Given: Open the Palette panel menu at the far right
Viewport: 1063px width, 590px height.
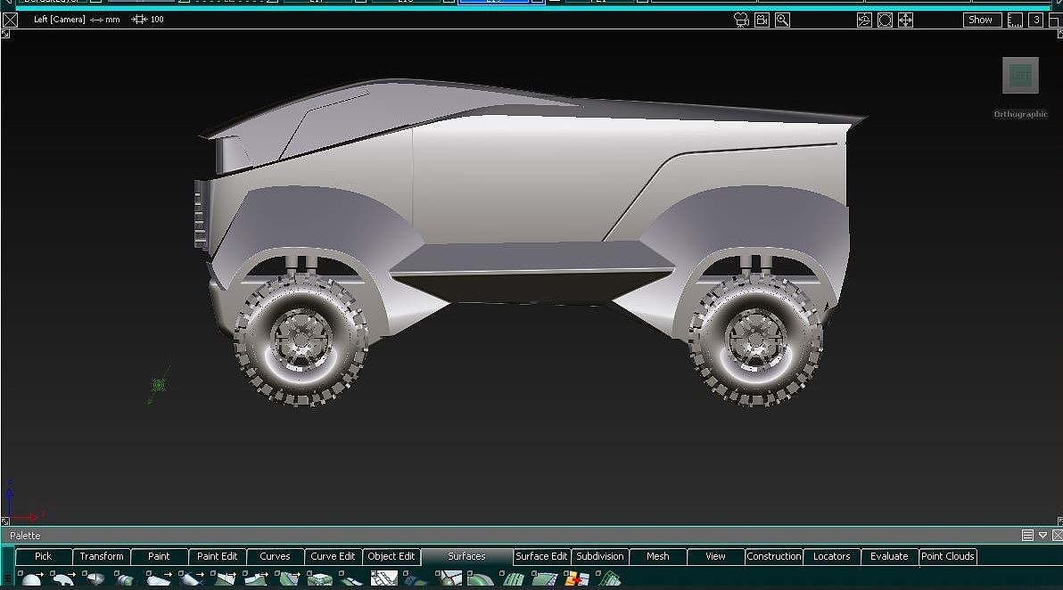Looking at the screenshot, I should click(x=1027, y=535).
